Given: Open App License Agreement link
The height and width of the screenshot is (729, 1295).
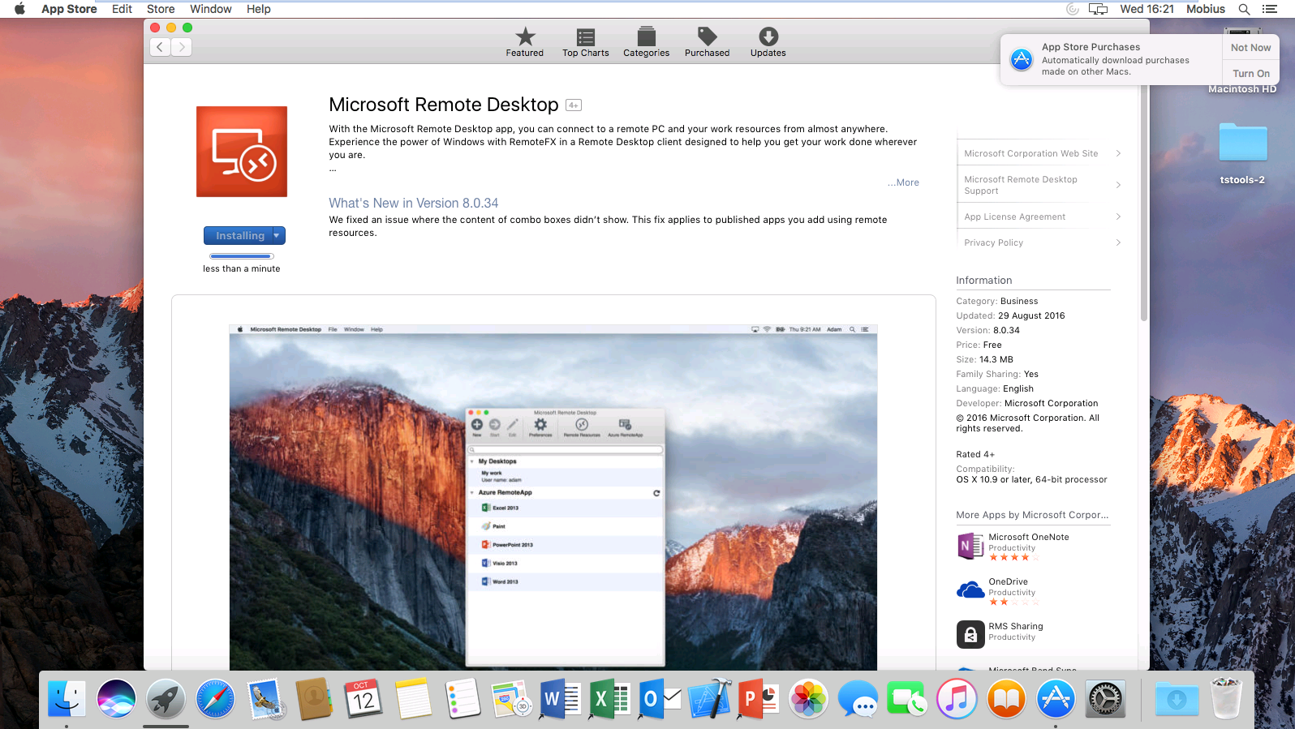Looking at the screenshot, I should click(x=1015, y=217).
